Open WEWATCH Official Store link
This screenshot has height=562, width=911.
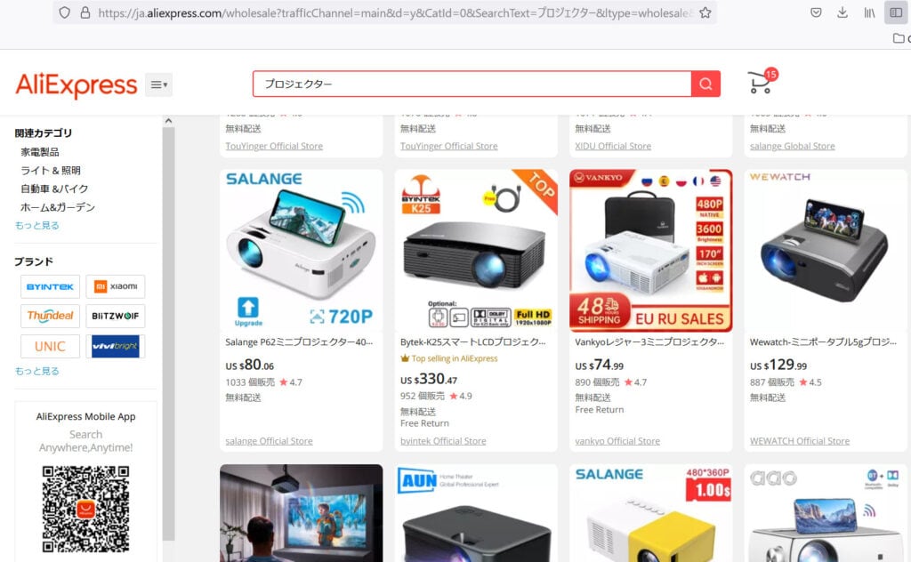click(800, 441)
